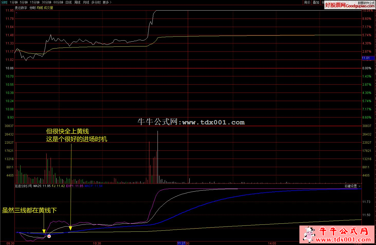
Task: Click the 11:27 time cursor label
Action: (x=181, y=243)
